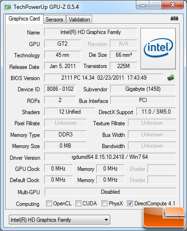
Task: Enable the OpenCL checkbox
Action: coord(49,203)
